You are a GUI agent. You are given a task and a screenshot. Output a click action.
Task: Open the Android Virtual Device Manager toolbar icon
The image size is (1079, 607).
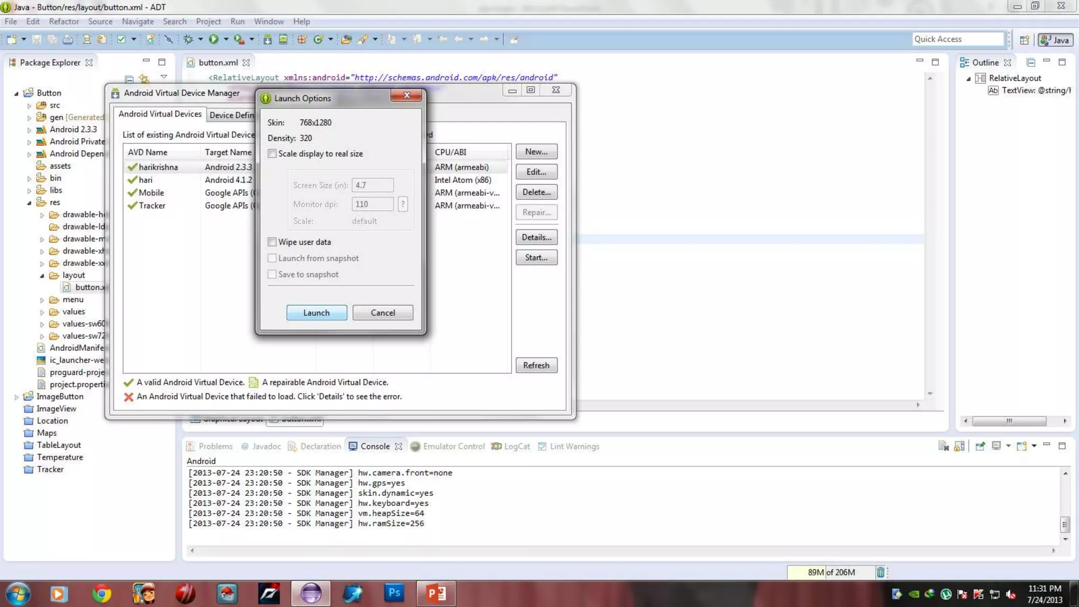click(283, 39)
